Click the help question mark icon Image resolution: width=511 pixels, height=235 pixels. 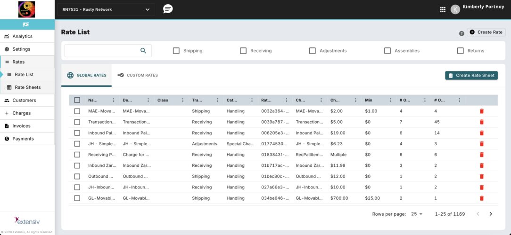[x=462, y=33]
